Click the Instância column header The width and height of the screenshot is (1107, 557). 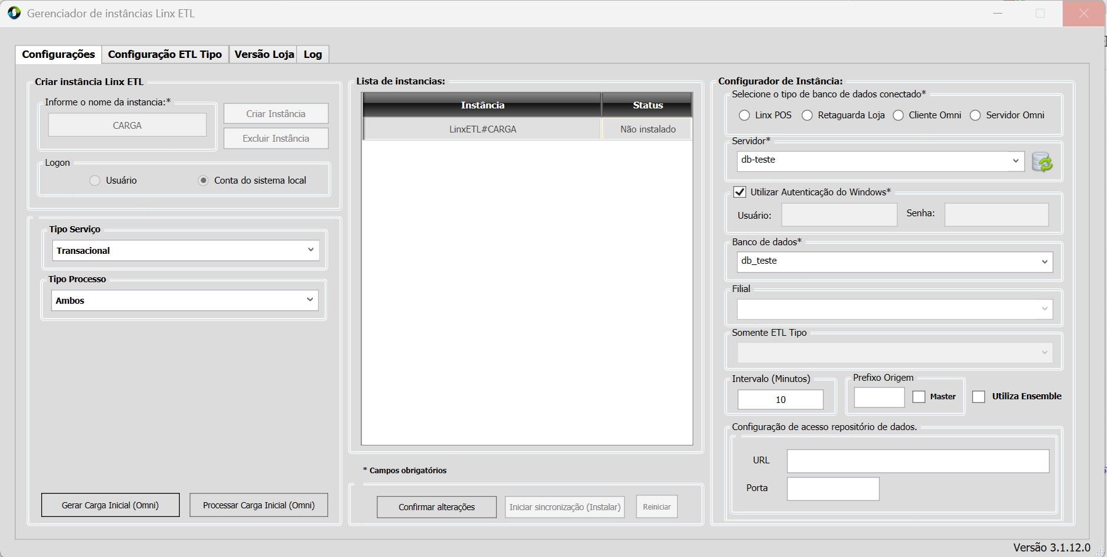point(482,105)
